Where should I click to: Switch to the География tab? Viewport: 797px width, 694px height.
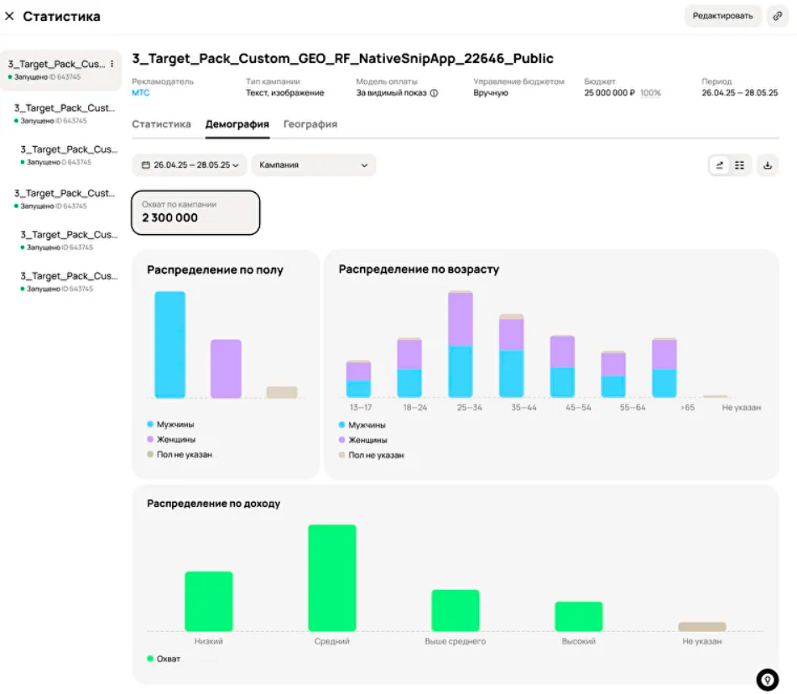coord(310,124)
